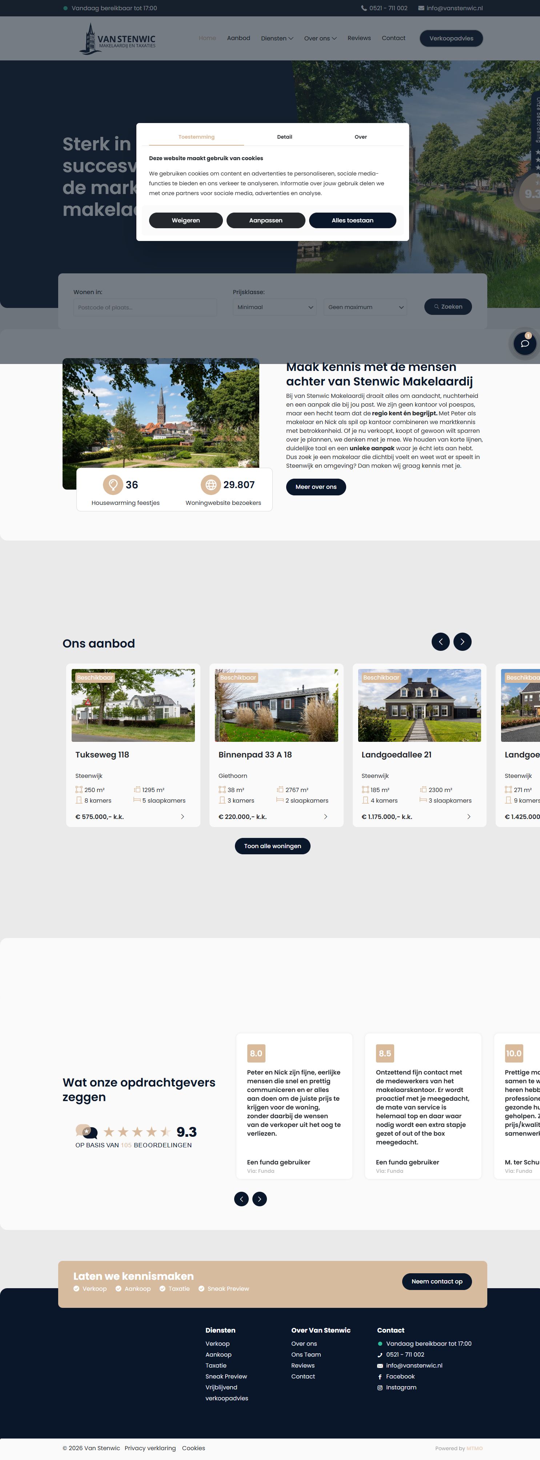This screenshot has width=540, height=1460.
Task: Open Contact in navigation
Action: tap(393, 38)
